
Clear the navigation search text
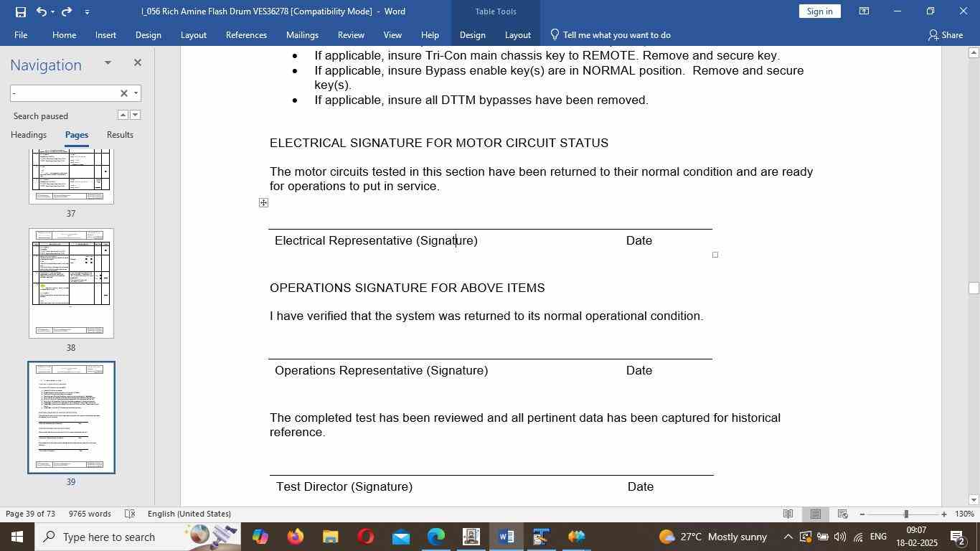pos(123,93)
